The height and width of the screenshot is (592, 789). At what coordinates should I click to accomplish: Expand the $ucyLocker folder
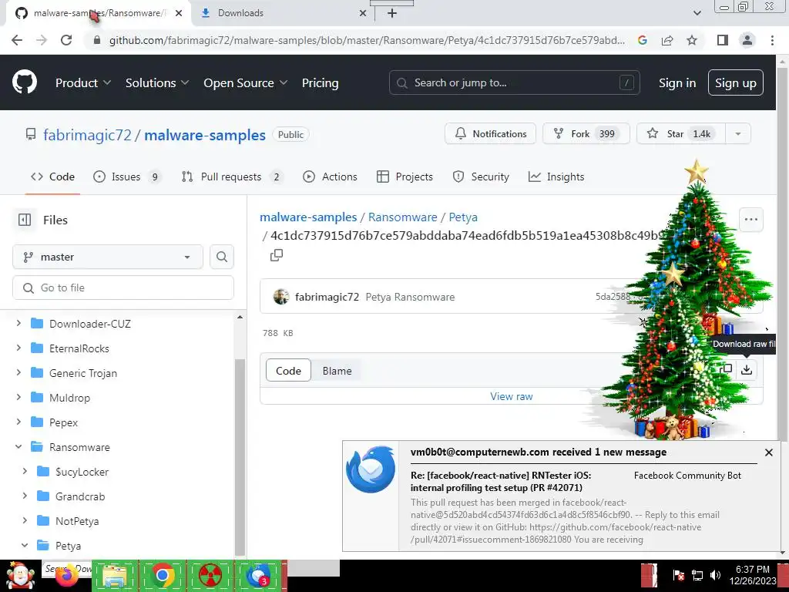tap(25, 471)
